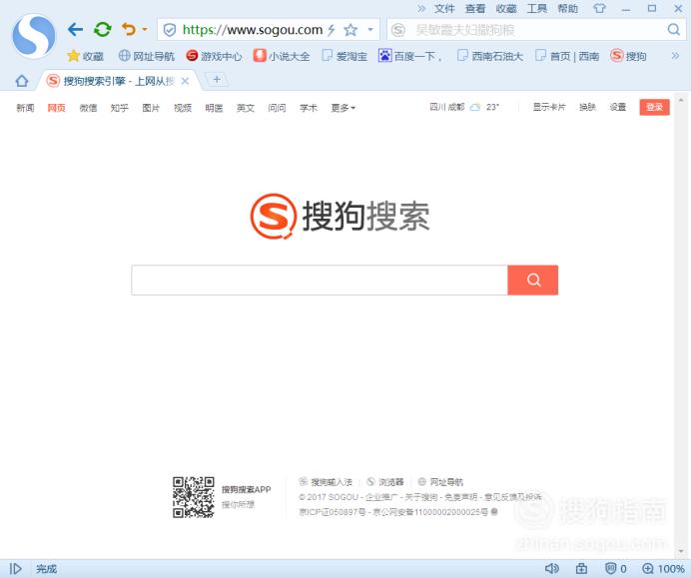Open the 首页 | 西南 bookmark
Image resolution: width=691 pixels, height=578 pixels.
point(567,56)
